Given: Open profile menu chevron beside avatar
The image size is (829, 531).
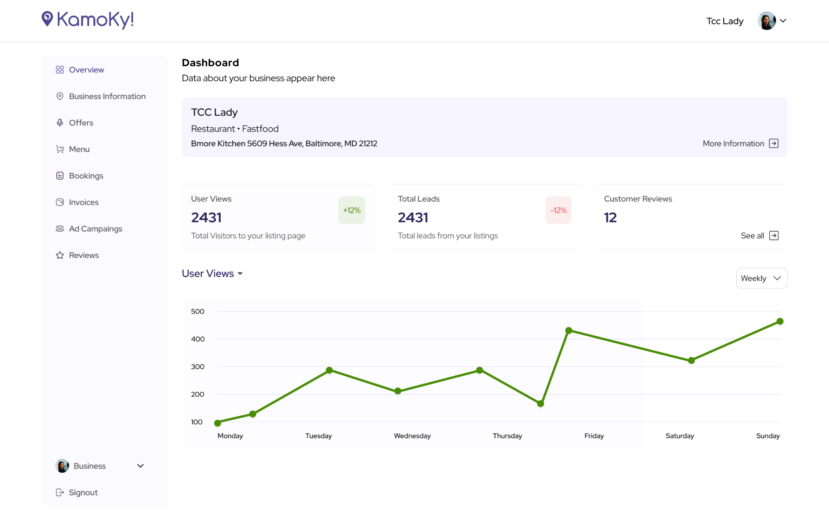Looking at the screenshot, I should click(783, 21).
